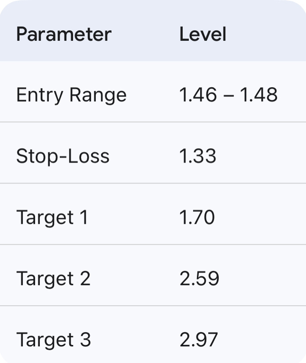
Task: Click the divider line below Target 1 row
Action: click(x=153, y=245)
